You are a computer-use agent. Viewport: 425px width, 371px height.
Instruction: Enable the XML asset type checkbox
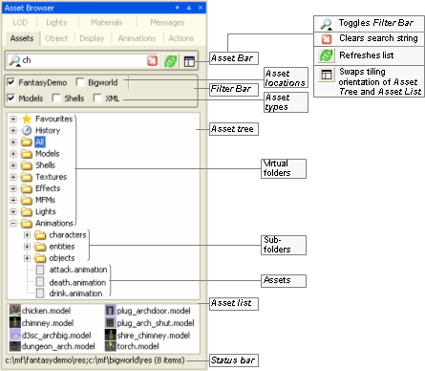click(97, 98)
